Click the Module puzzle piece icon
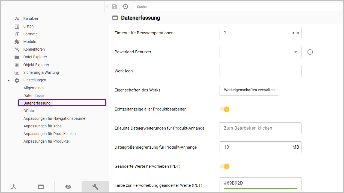The height and width of the screenshot is (193, 344). coord(17,42)
